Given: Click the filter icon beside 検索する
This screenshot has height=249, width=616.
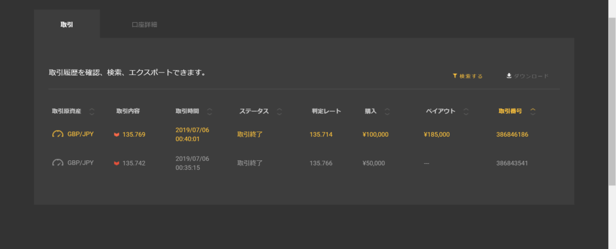Looking at the screenshot, I should point(455,76).
